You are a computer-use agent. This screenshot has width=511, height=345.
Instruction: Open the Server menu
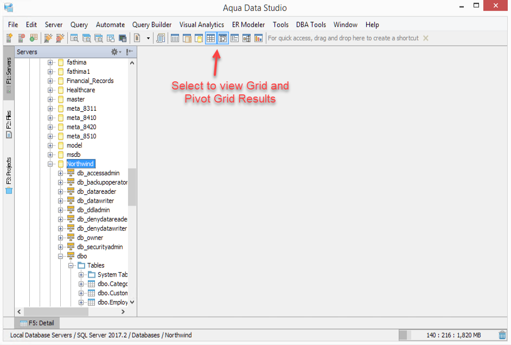54,25
